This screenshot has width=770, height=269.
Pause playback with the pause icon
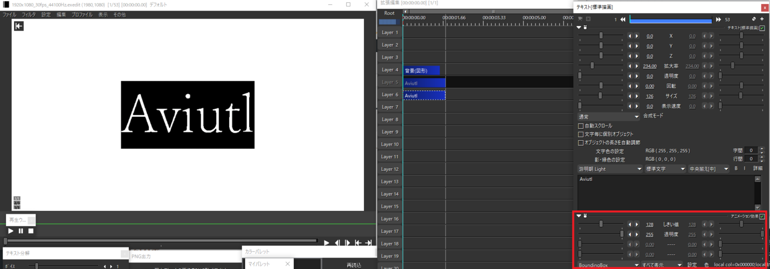(x=21, y=231)
